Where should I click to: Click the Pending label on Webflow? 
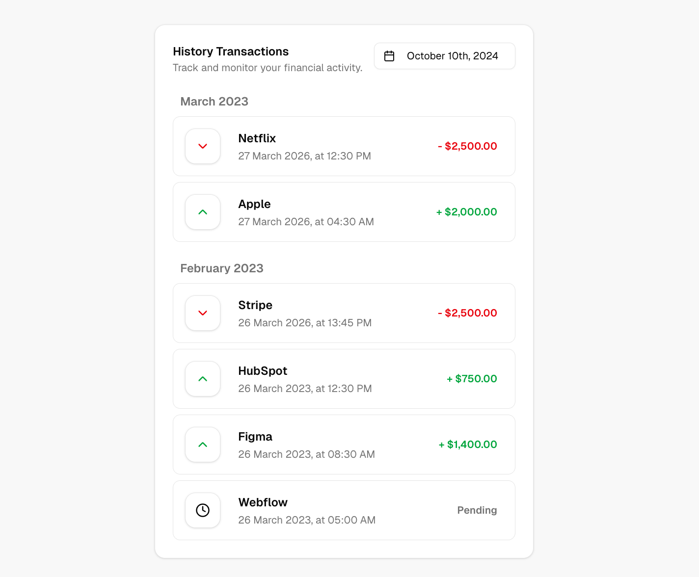pyautogui.click(x=477, y=510)
